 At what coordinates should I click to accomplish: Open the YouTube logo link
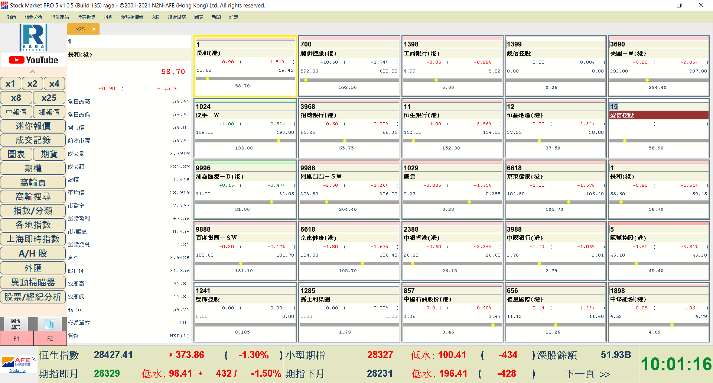click(33, 60)
